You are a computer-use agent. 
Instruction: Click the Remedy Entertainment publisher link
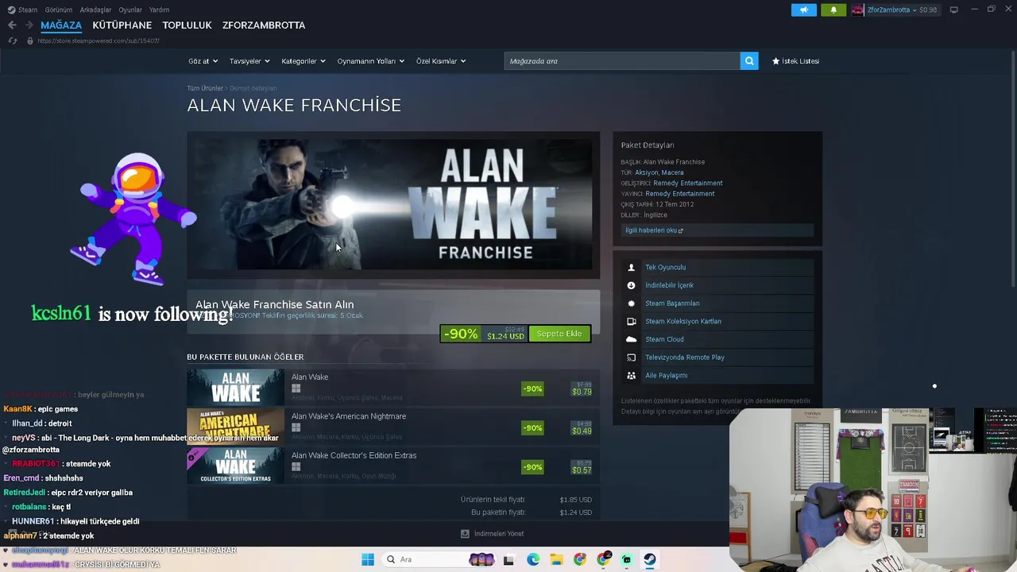tap(679, 194)
